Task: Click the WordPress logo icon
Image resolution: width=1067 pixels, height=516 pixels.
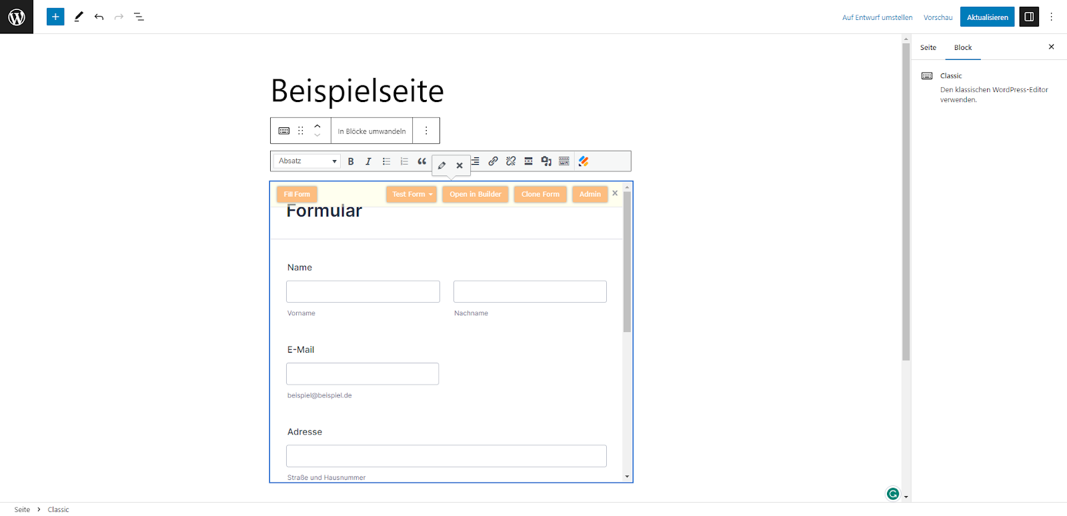Action: tap(17, 17)
